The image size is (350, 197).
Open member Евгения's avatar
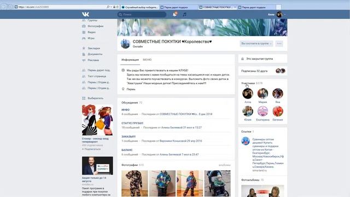(278, 111)
